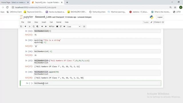Open the LSTM bookmark
183x103 pixels.
tap(177, 12)
